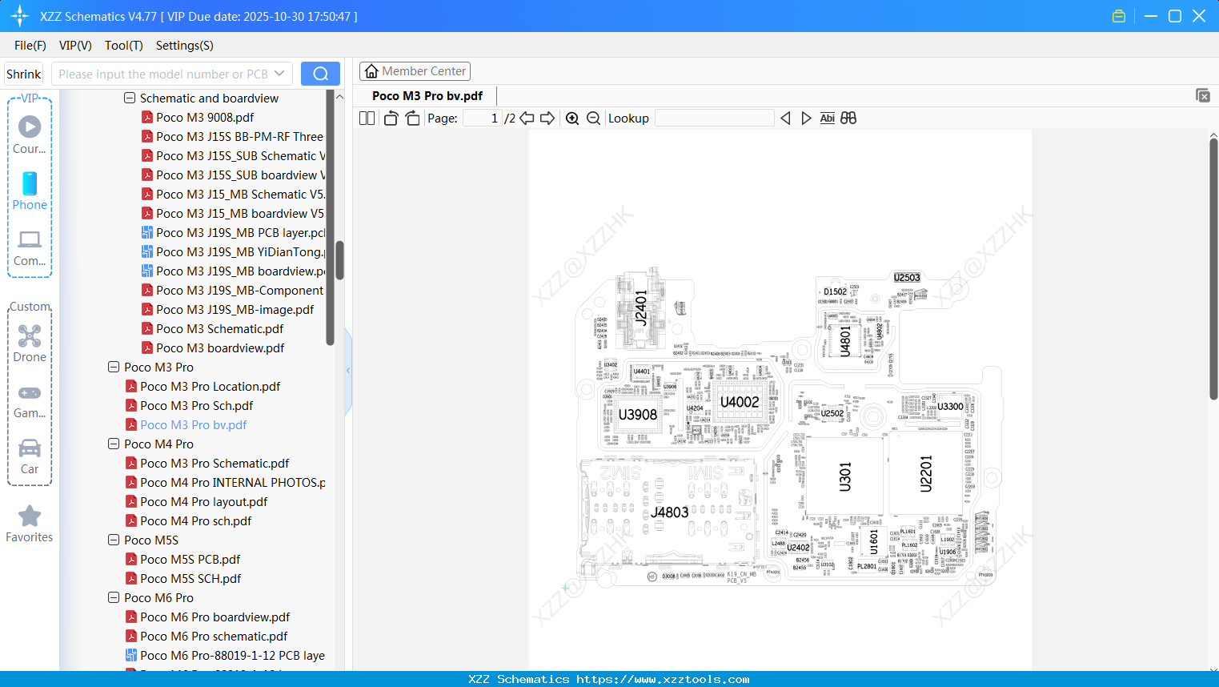Screen dimensions: 1219x687
Task: Rotate the page clockwise
Action: coord(412,119)
